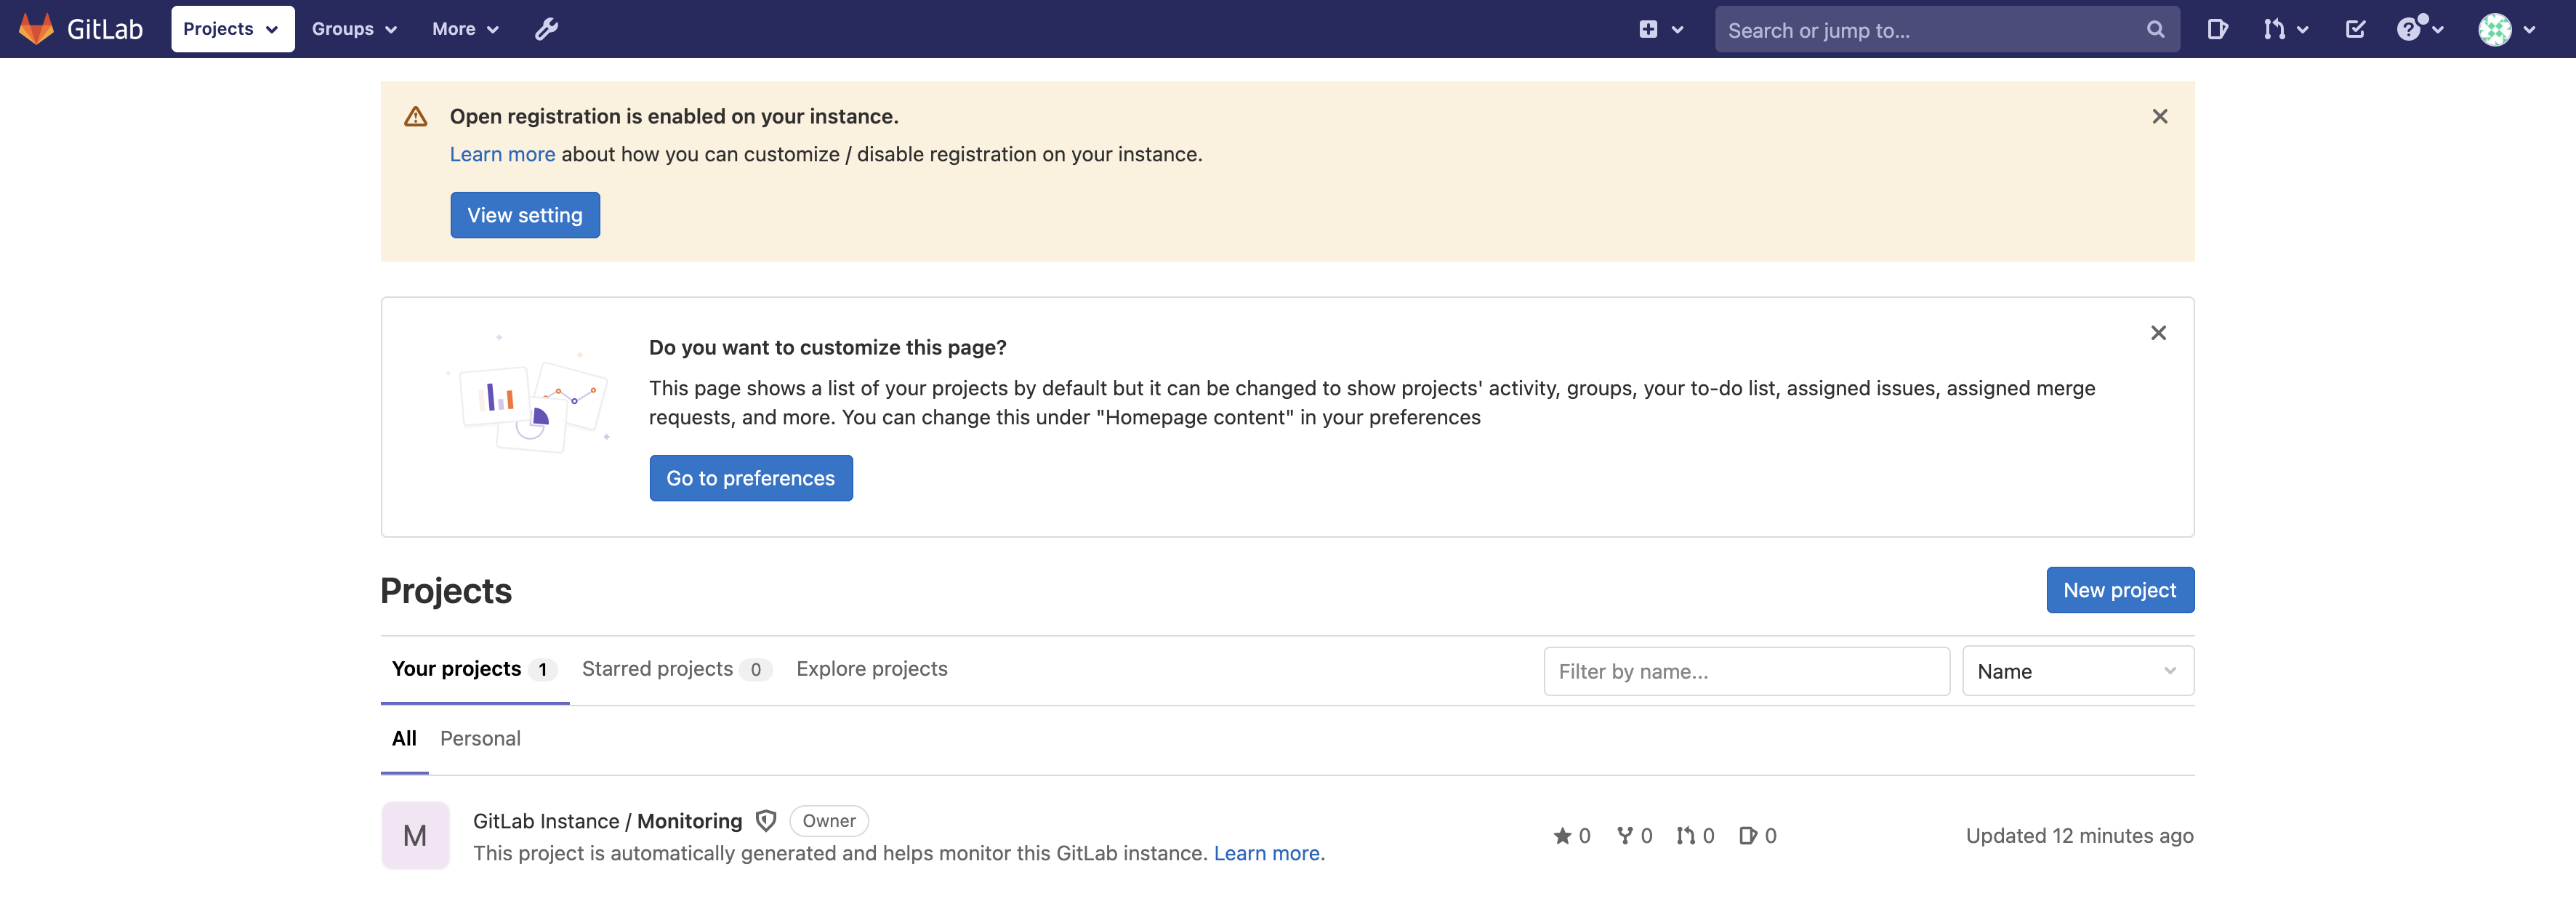Click the star count icon for Monitoring
This screenshot has width=2576, height=901.
point(1562,836)
